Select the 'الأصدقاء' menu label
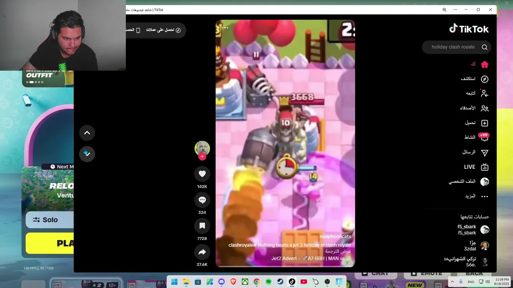The height and width of the screenshot is (288, 513). (x=468, y=108)
